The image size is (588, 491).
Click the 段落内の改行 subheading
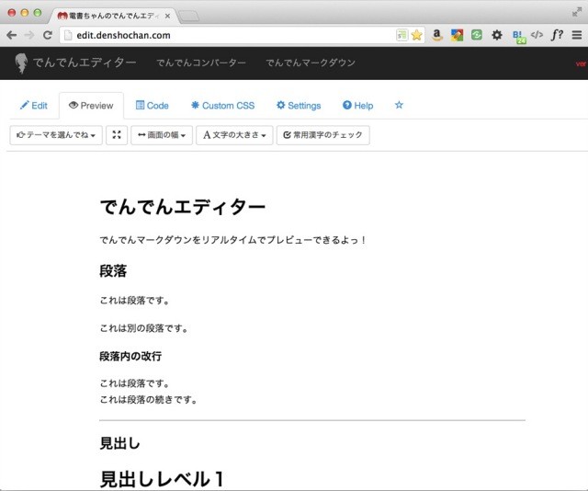(130, 356)
